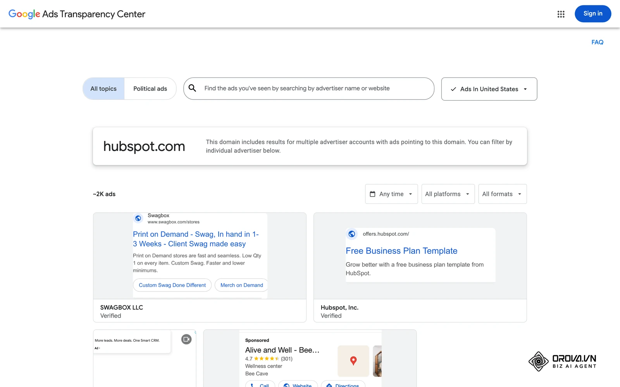Click the Merch on Demand chip
Screen dimensions: 620x387
pyautogui.click(x=241, y=285)
